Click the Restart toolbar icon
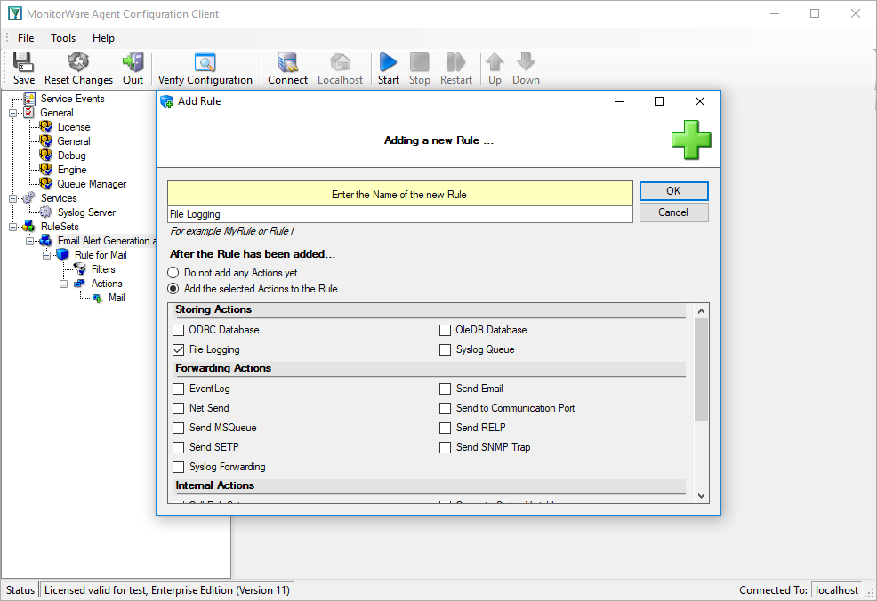 point(455,62)
